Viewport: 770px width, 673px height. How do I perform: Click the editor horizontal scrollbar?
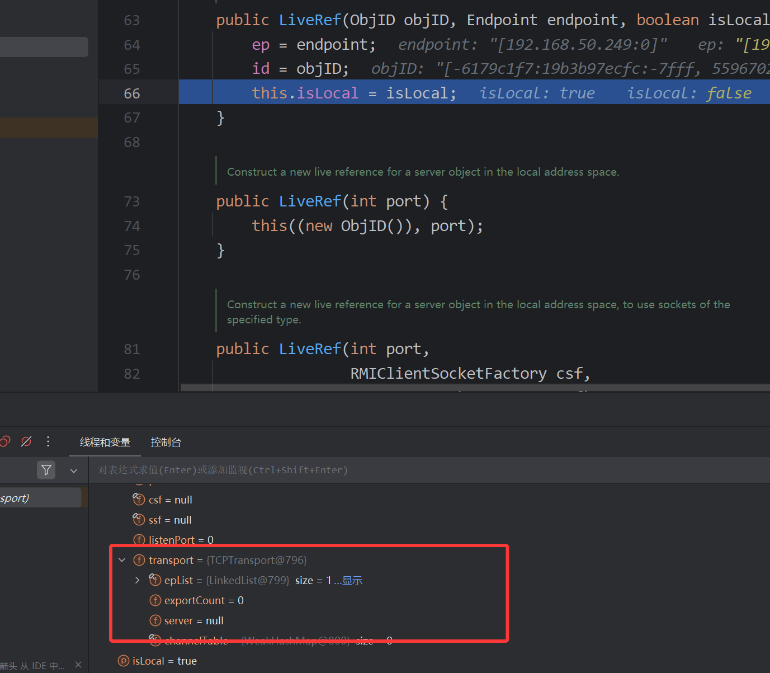475,387
